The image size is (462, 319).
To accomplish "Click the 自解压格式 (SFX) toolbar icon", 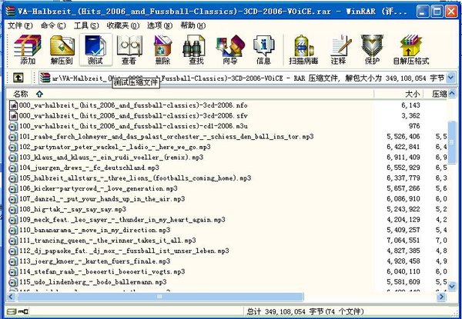I will [x=410, y=49].
